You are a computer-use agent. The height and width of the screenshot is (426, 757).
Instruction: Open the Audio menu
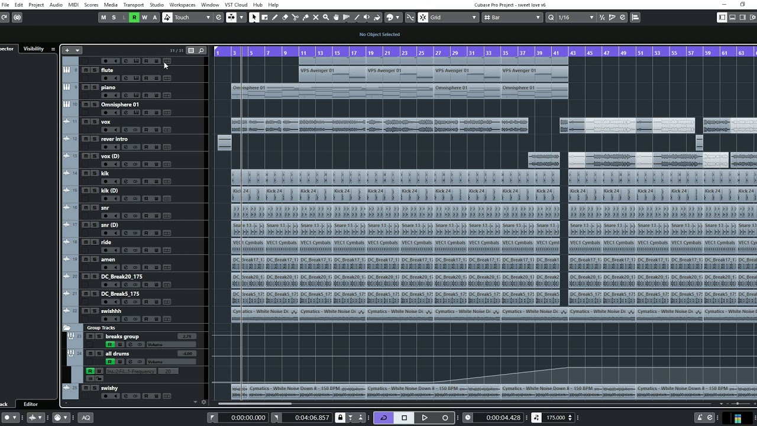pos(56,5)
